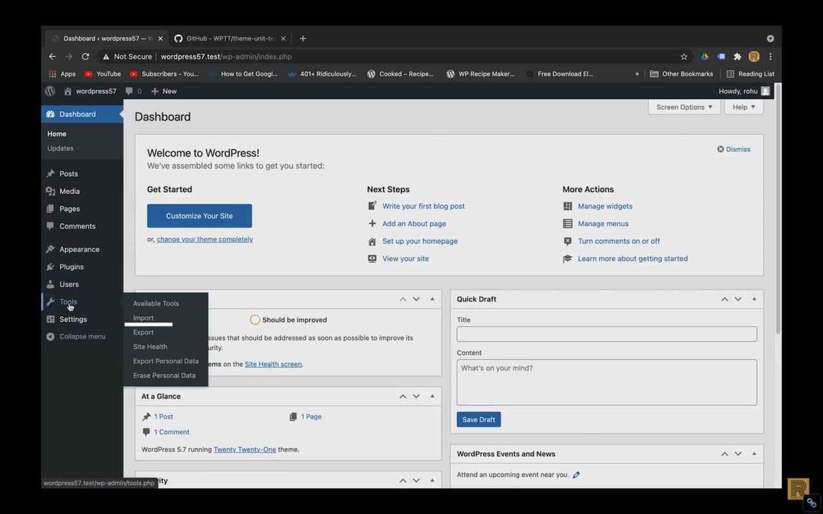The height and width of the screenshot is (514, 823).
Task: Move WordPress Events and News panel down
Action: 738,454
